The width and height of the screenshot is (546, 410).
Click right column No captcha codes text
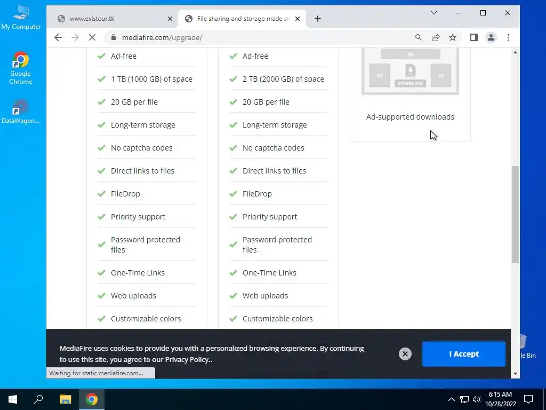coord(274,148)
